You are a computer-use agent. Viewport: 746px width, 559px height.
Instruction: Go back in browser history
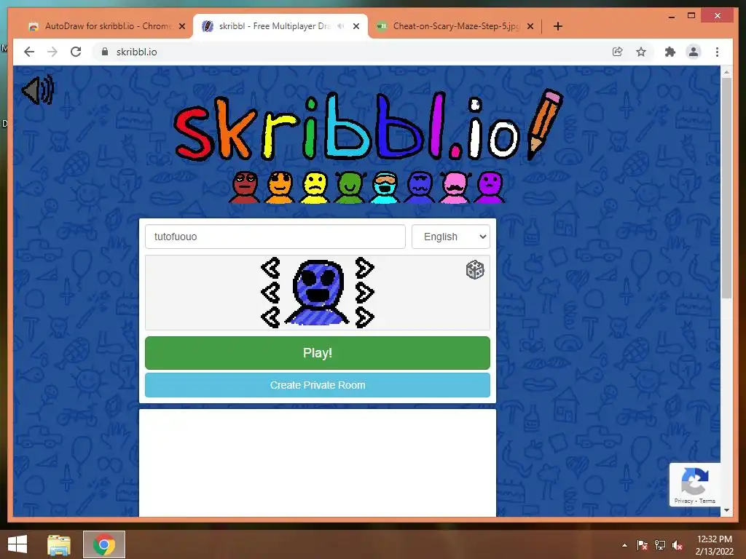click(x=29, y=52)
